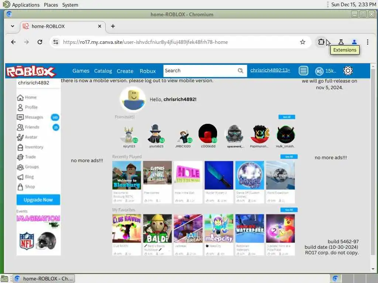Click the chrisrich4892:13+ username link
Image resolution: width=378 pixels, height=283 pixels.
point(270,70)
